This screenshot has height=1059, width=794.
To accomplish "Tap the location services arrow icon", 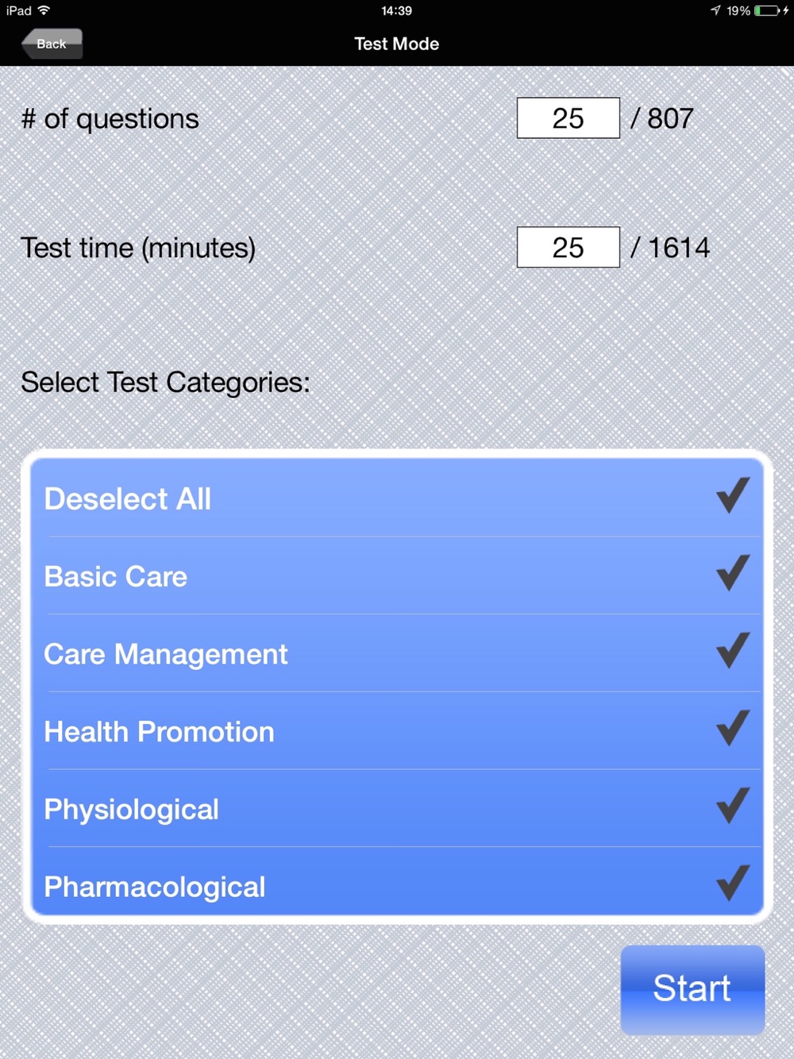I will click(715, 10).
